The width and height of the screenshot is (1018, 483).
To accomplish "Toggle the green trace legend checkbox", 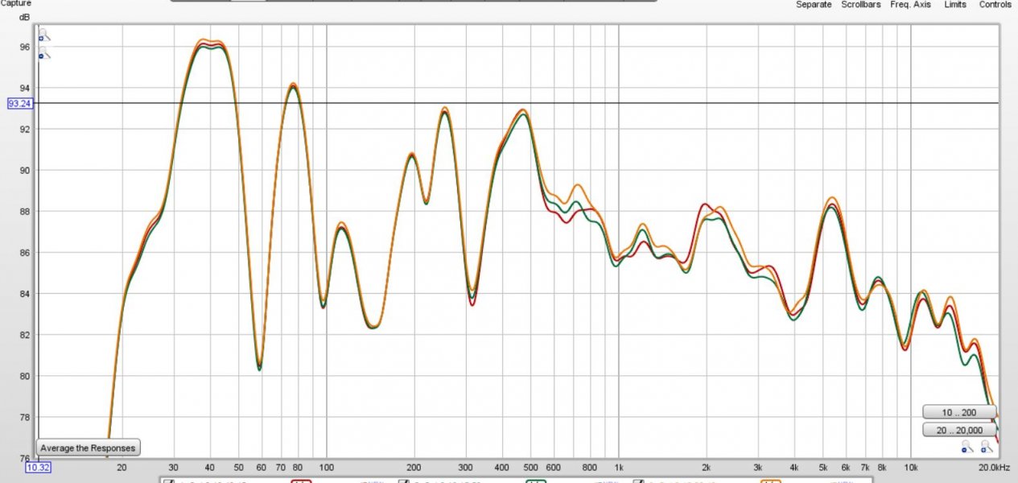I will point(405,481).
